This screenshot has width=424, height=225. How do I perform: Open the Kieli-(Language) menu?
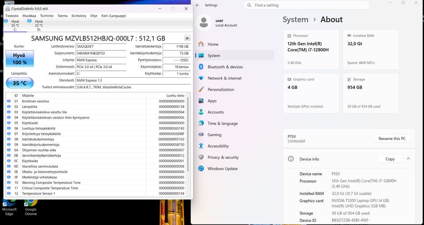[x=114, y=16]
